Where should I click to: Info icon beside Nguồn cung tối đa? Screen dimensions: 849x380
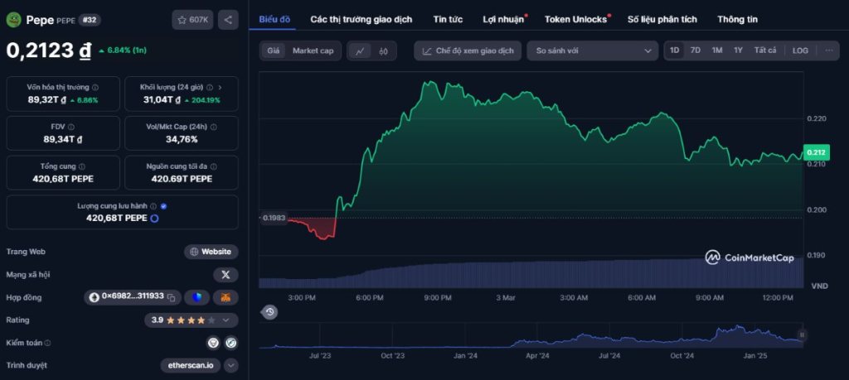[x=213, y=166]
